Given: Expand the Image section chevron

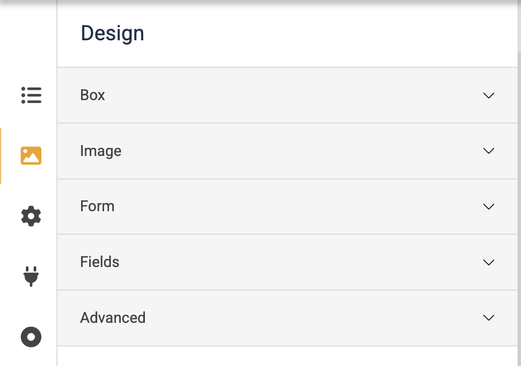Looking at the screenshot, I should (489, 151).
